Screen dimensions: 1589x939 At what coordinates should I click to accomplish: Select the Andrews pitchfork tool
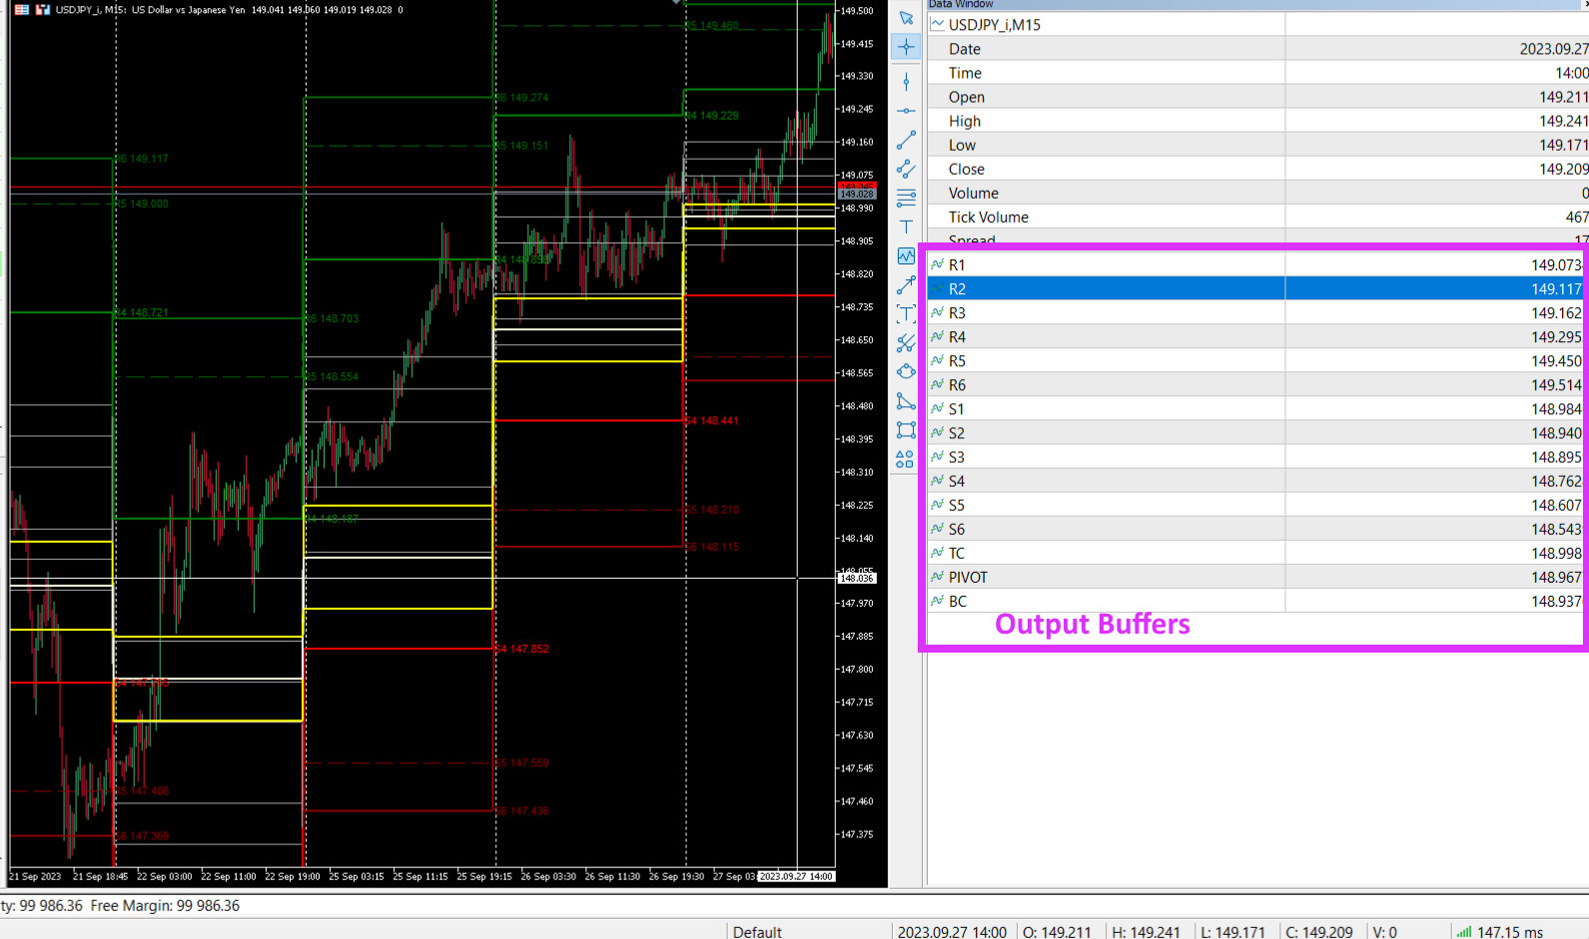[906, 342]
